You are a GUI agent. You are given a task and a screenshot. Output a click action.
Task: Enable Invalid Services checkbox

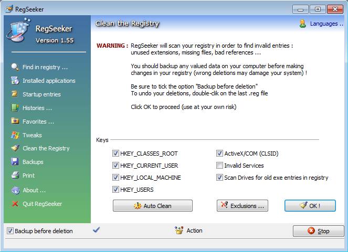point(219,166)
